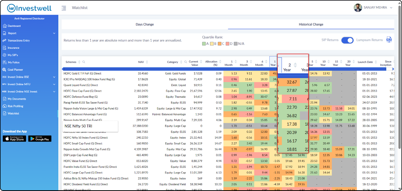The width and height of the screenshot is (402, 191).
Task: Click user profile avatar photo
Action: [x=358, y=8]
